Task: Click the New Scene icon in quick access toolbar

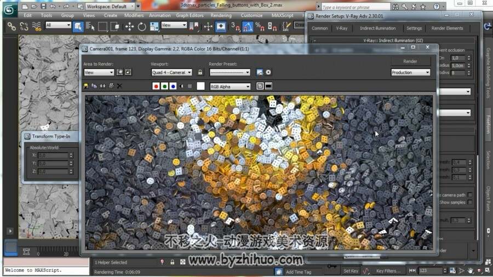Action: (25, 6)
